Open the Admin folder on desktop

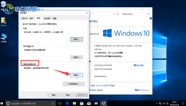click(4, 22)
